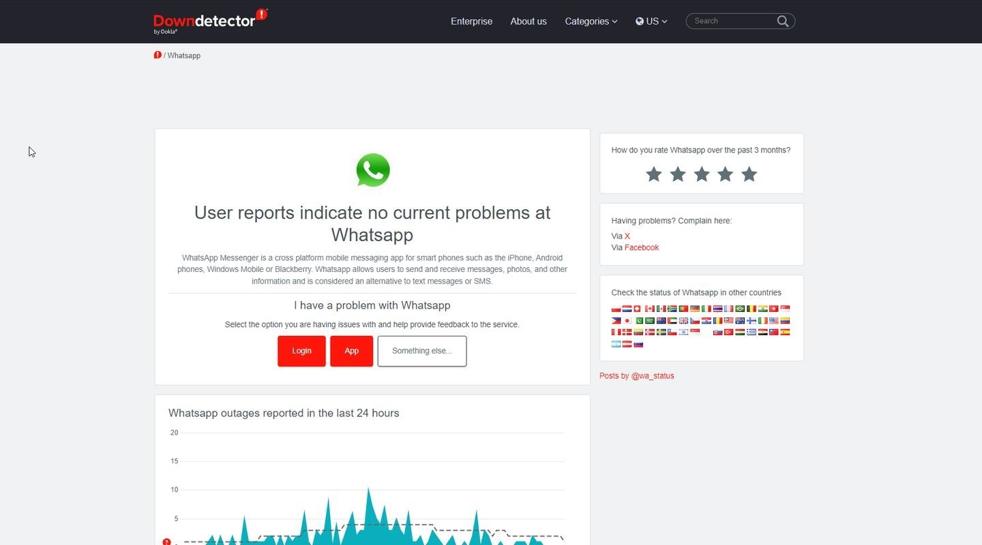982x545 pixels.
Task: Click the Whatsapp logo
Action: (372, 170)
